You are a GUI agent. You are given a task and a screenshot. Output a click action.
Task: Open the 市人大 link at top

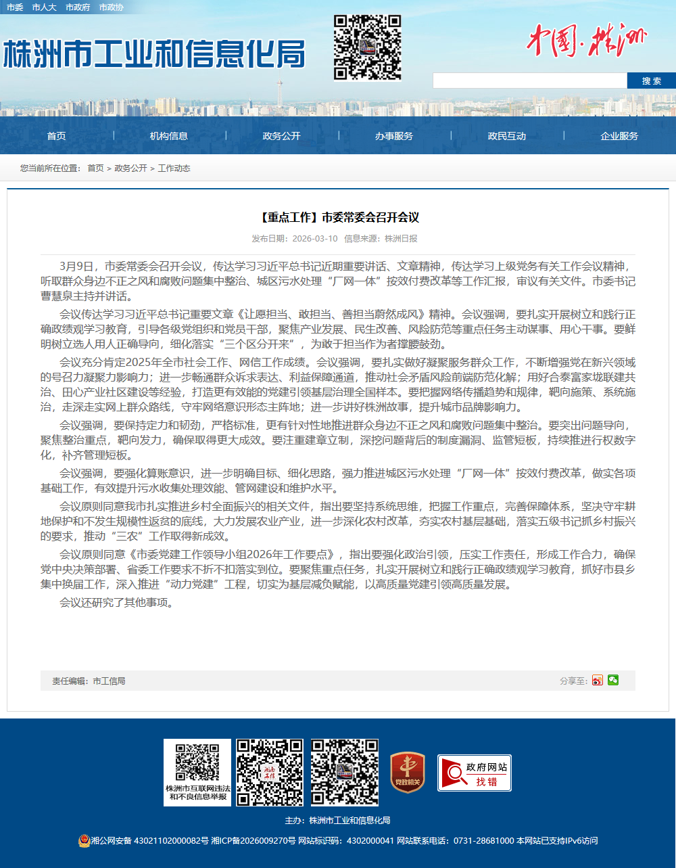[x=44, y=7]
